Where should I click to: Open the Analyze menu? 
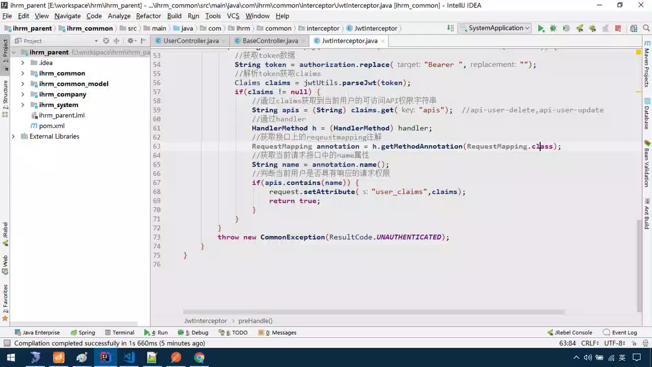119,16
